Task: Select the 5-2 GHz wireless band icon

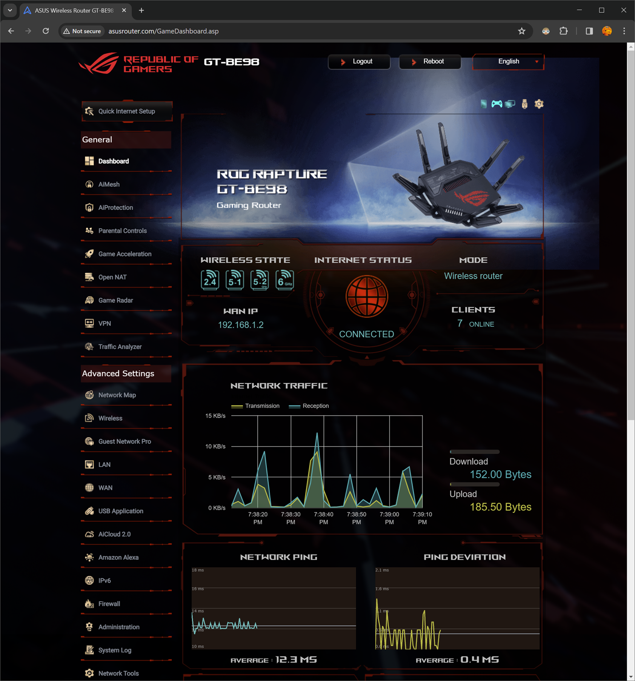Action: click(x=260, y=280)
